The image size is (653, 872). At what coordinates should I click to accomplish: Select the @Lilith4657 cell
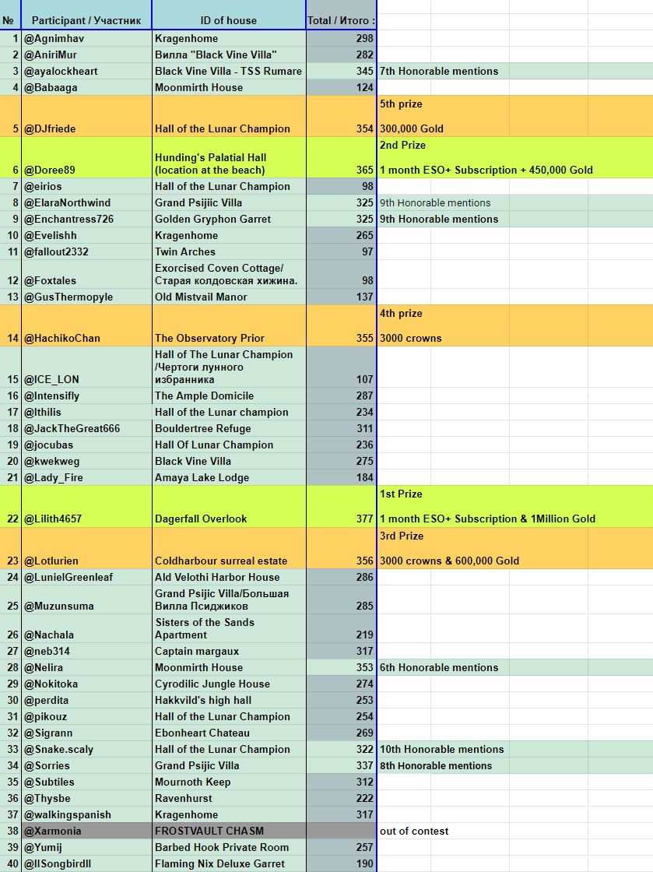click(86, 506)
